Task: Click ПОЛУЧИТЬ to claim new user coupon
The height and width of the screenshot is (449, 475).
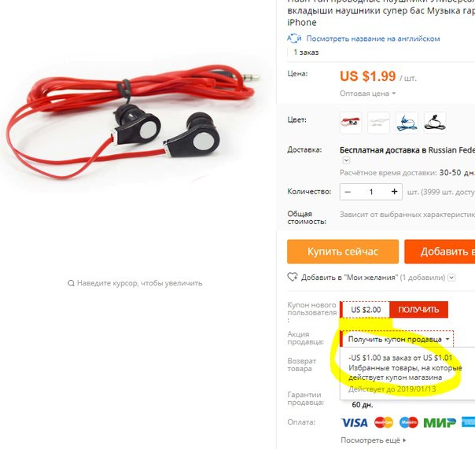Action: pos(418,310)
